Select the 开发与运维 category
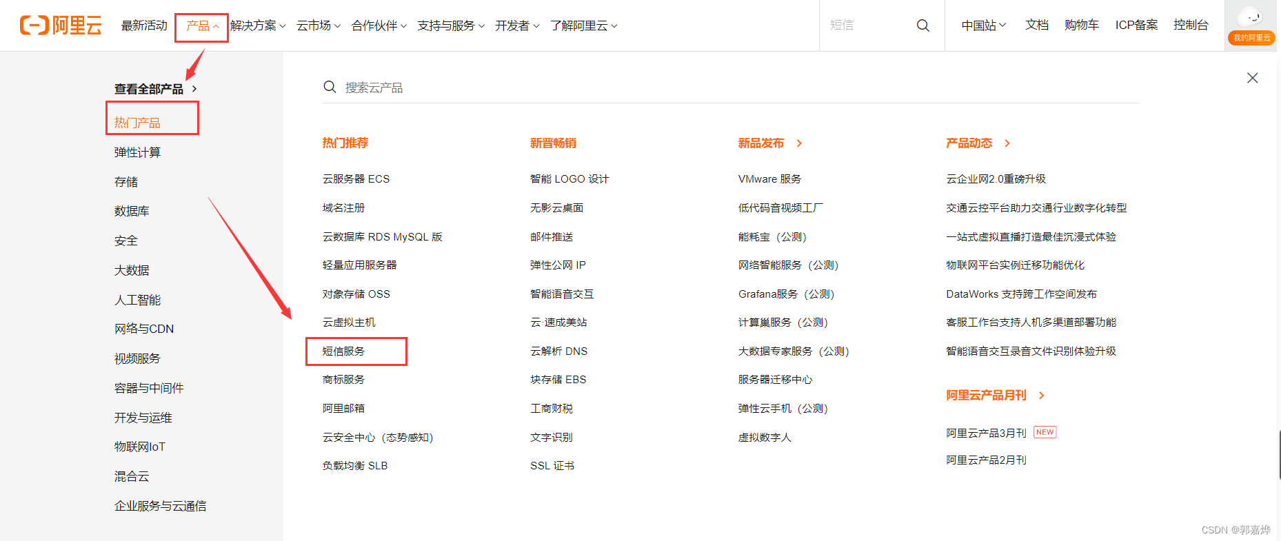Image resolution: width=1281 pixels, height=541 pixels. tap(143, 418)
